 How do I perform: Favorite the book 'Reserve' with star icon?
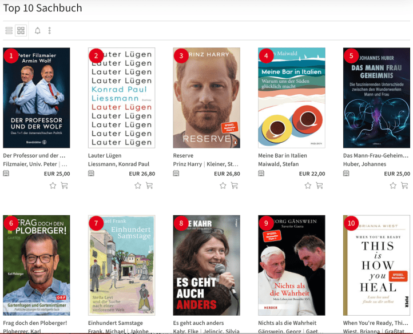223,186
